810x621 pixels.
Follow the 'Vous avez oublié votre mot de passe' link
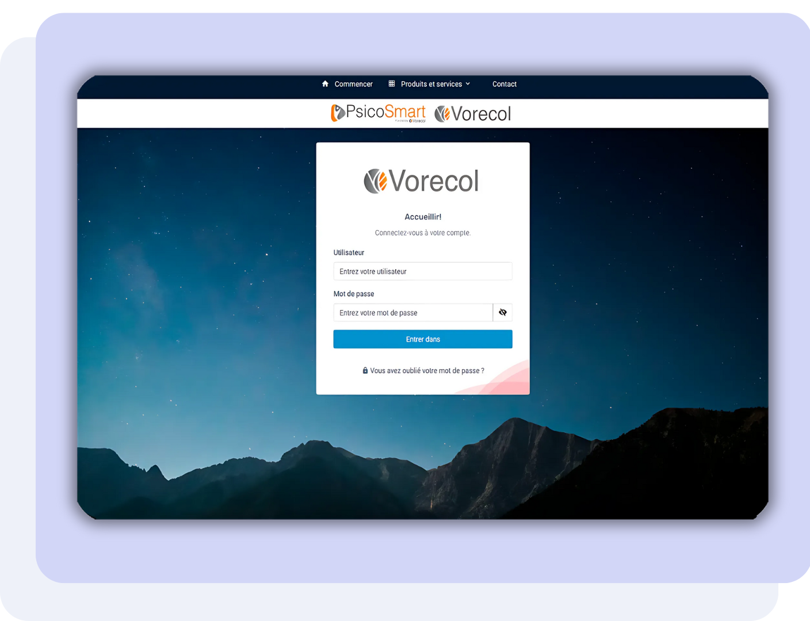427,371
